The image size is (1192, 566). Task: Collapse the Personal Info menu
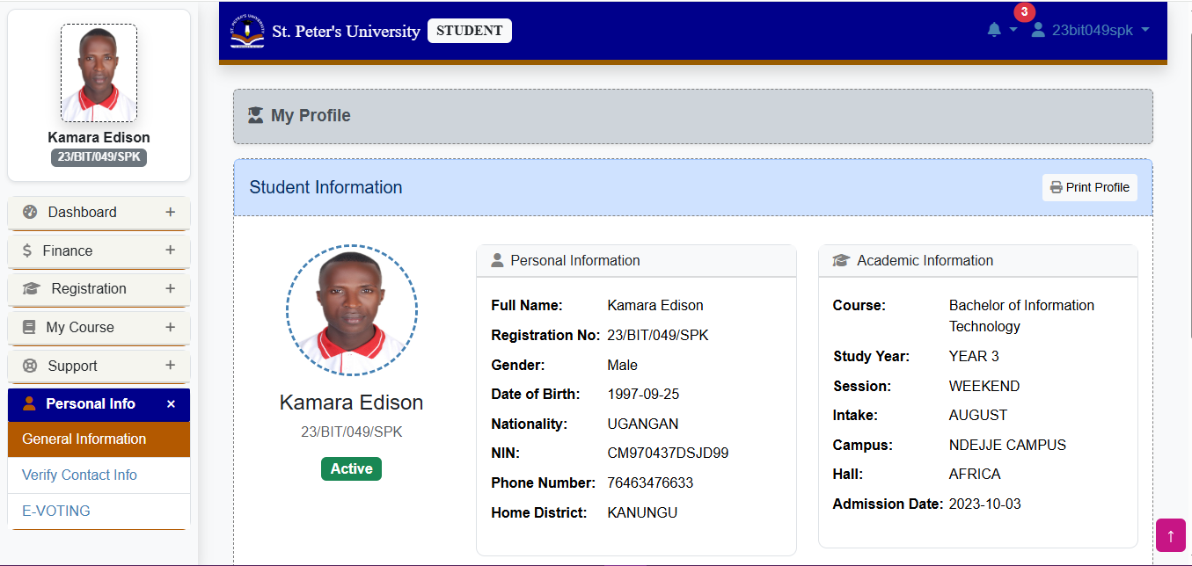coord(171,404)
